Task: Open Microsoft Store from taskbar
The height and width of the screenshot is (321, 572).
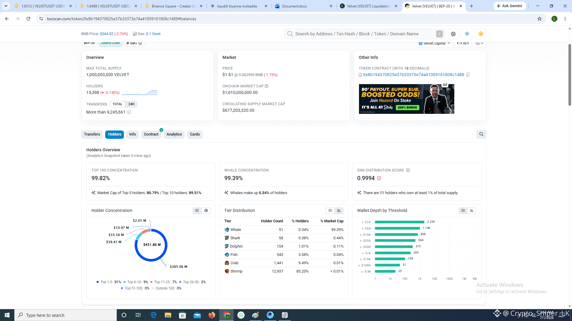Action: click(183, 315)
